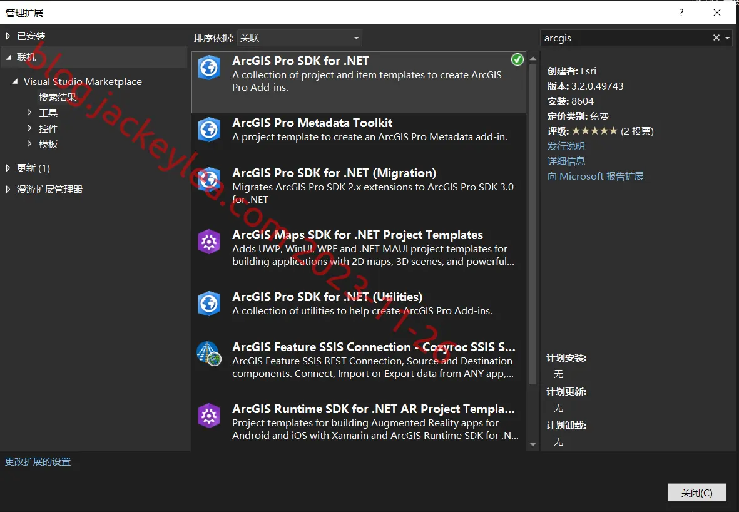The image size is (739, 512).
Task: Select the 模板 category item
Action: [48, 144]
